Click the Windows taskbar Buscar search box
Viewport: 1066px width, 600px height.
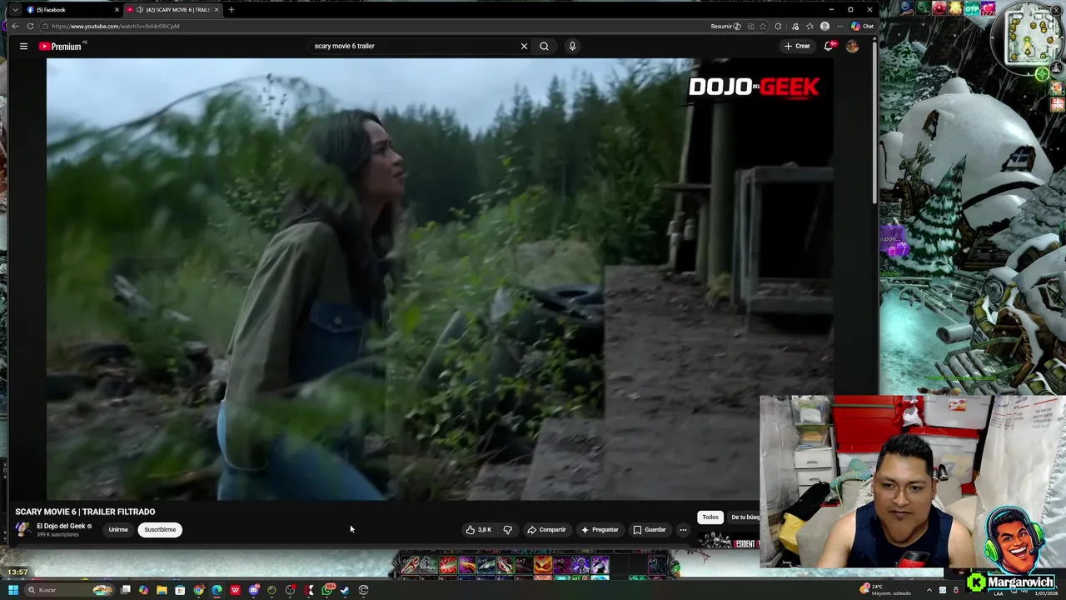(x=68, y=590)
